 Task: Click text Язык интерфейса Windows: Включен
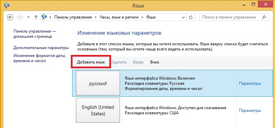160,78
